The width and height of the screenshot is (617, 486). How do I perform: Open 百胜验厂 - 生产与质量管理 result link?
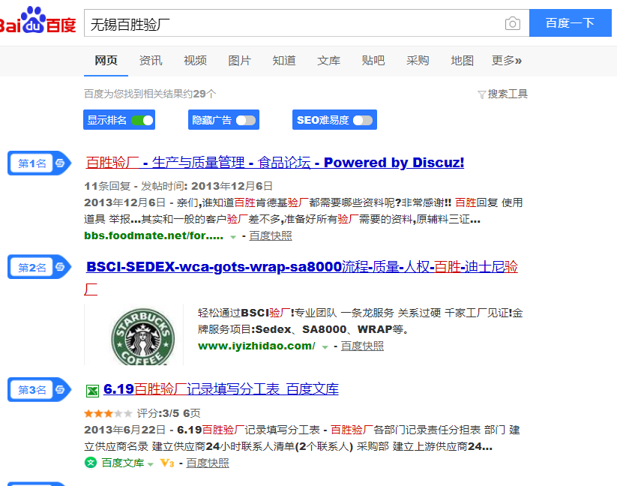click(274, 163)
